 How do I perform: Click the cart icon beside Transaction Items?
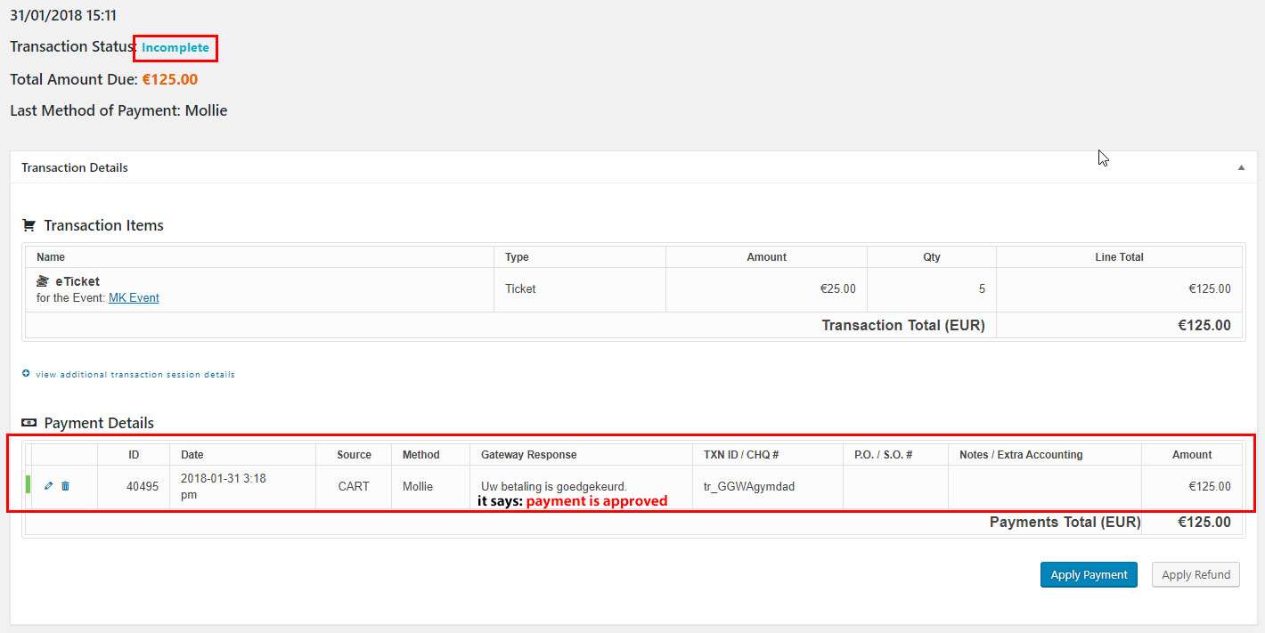[x=29, y=225]
